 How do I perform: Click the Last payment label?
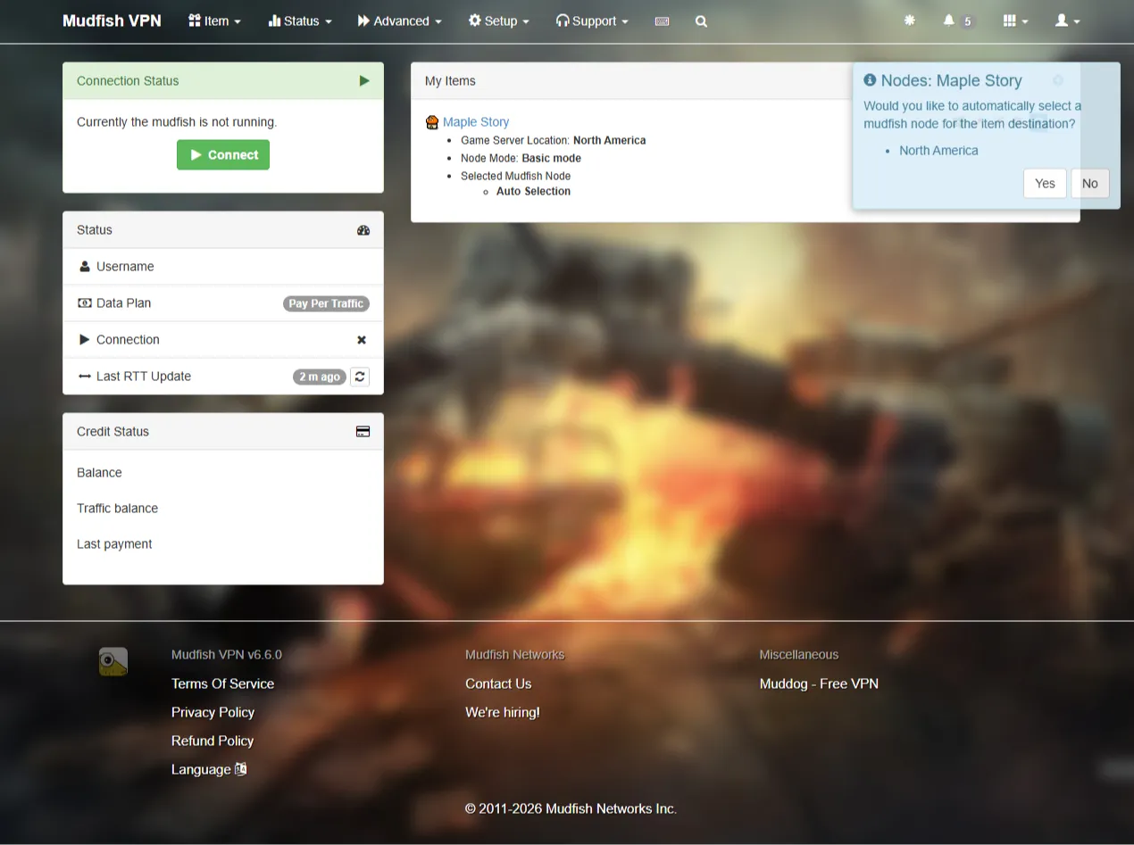(x=114, y=544)
